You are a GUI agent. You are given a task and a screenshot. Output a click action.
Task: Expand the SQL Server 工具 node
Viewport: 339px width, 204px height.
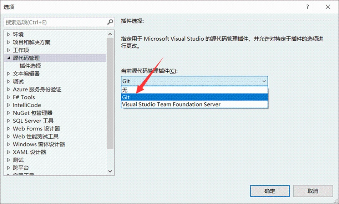(x=9, y=121)
